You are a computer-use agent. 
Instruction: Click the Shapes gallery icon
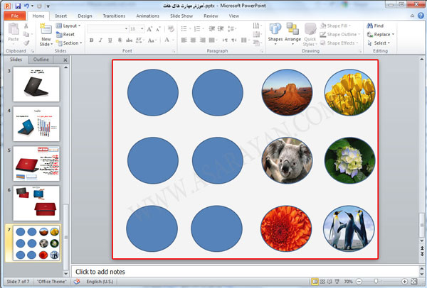click(x=275, y=32)
